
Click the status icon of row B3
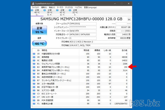pos(34,67)
